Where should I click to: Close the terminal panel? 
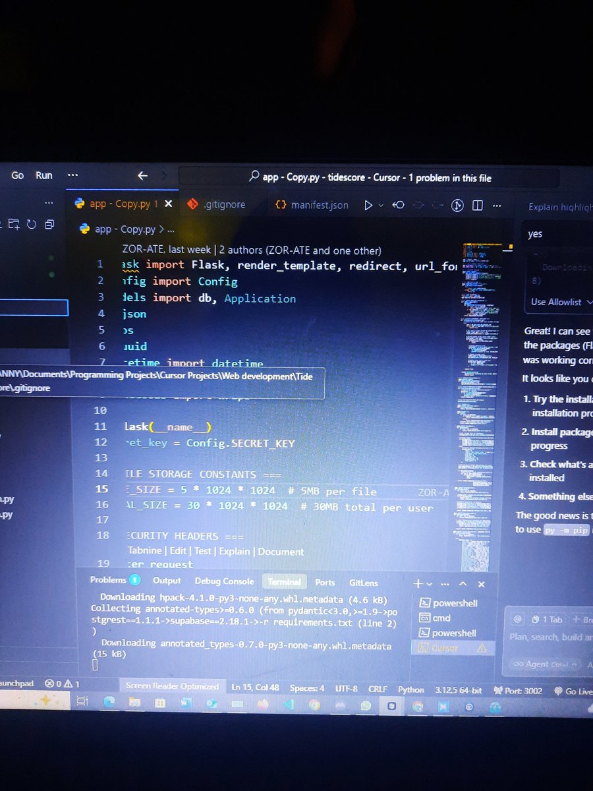coord(481,584)
